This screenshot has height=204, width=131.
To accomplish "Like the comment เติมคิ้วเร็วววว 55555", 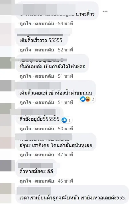I will 25,50.
